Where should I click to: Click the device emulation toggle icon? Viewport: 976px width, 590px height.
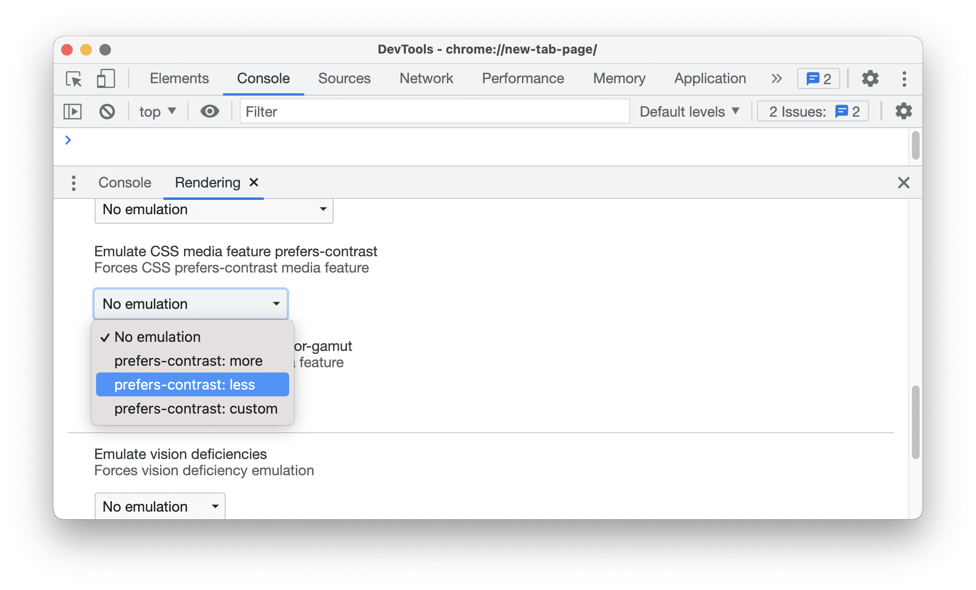click(105, 78)
